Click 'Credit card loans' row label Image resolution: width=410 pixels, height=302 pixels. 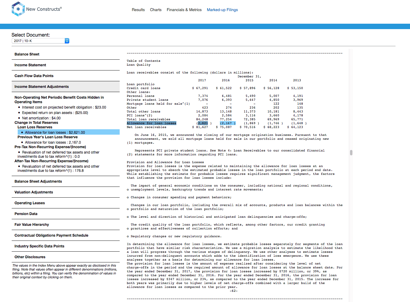point(143,88)
